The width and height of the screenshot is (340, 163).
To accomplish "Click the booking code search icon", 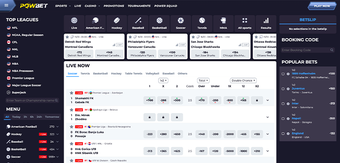I will pos(332,50).
